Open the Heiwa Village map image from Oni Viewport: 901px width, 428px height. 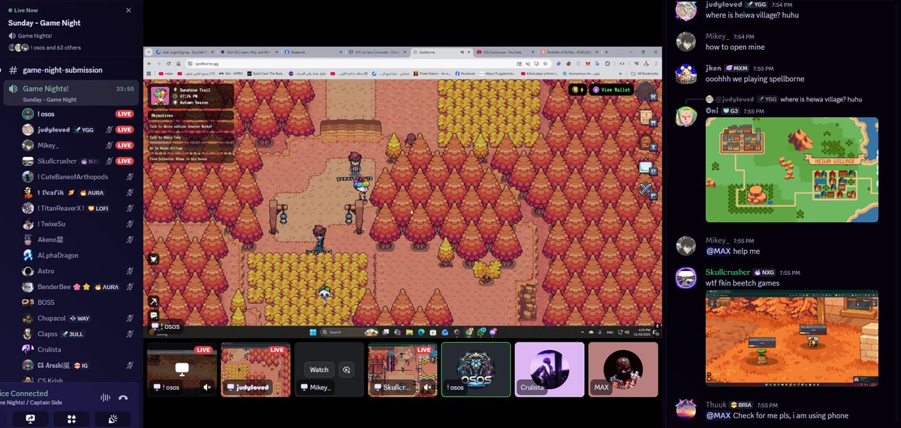click(x=792, y=170)
